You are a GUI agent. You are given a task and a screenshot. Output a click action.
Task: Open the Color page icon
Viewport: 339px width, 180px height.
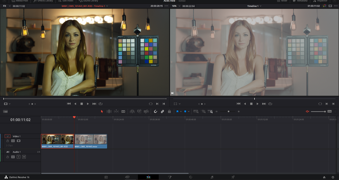click(191, 177)
